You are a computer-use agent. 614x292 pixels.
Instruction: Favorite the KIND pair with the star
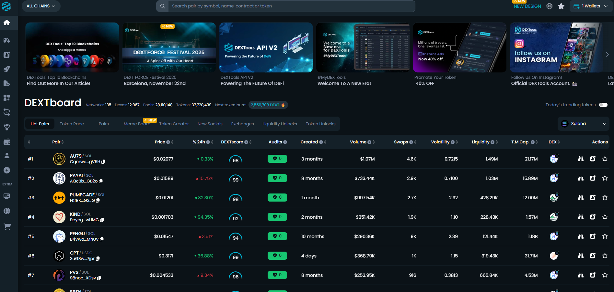click(605, 217)
